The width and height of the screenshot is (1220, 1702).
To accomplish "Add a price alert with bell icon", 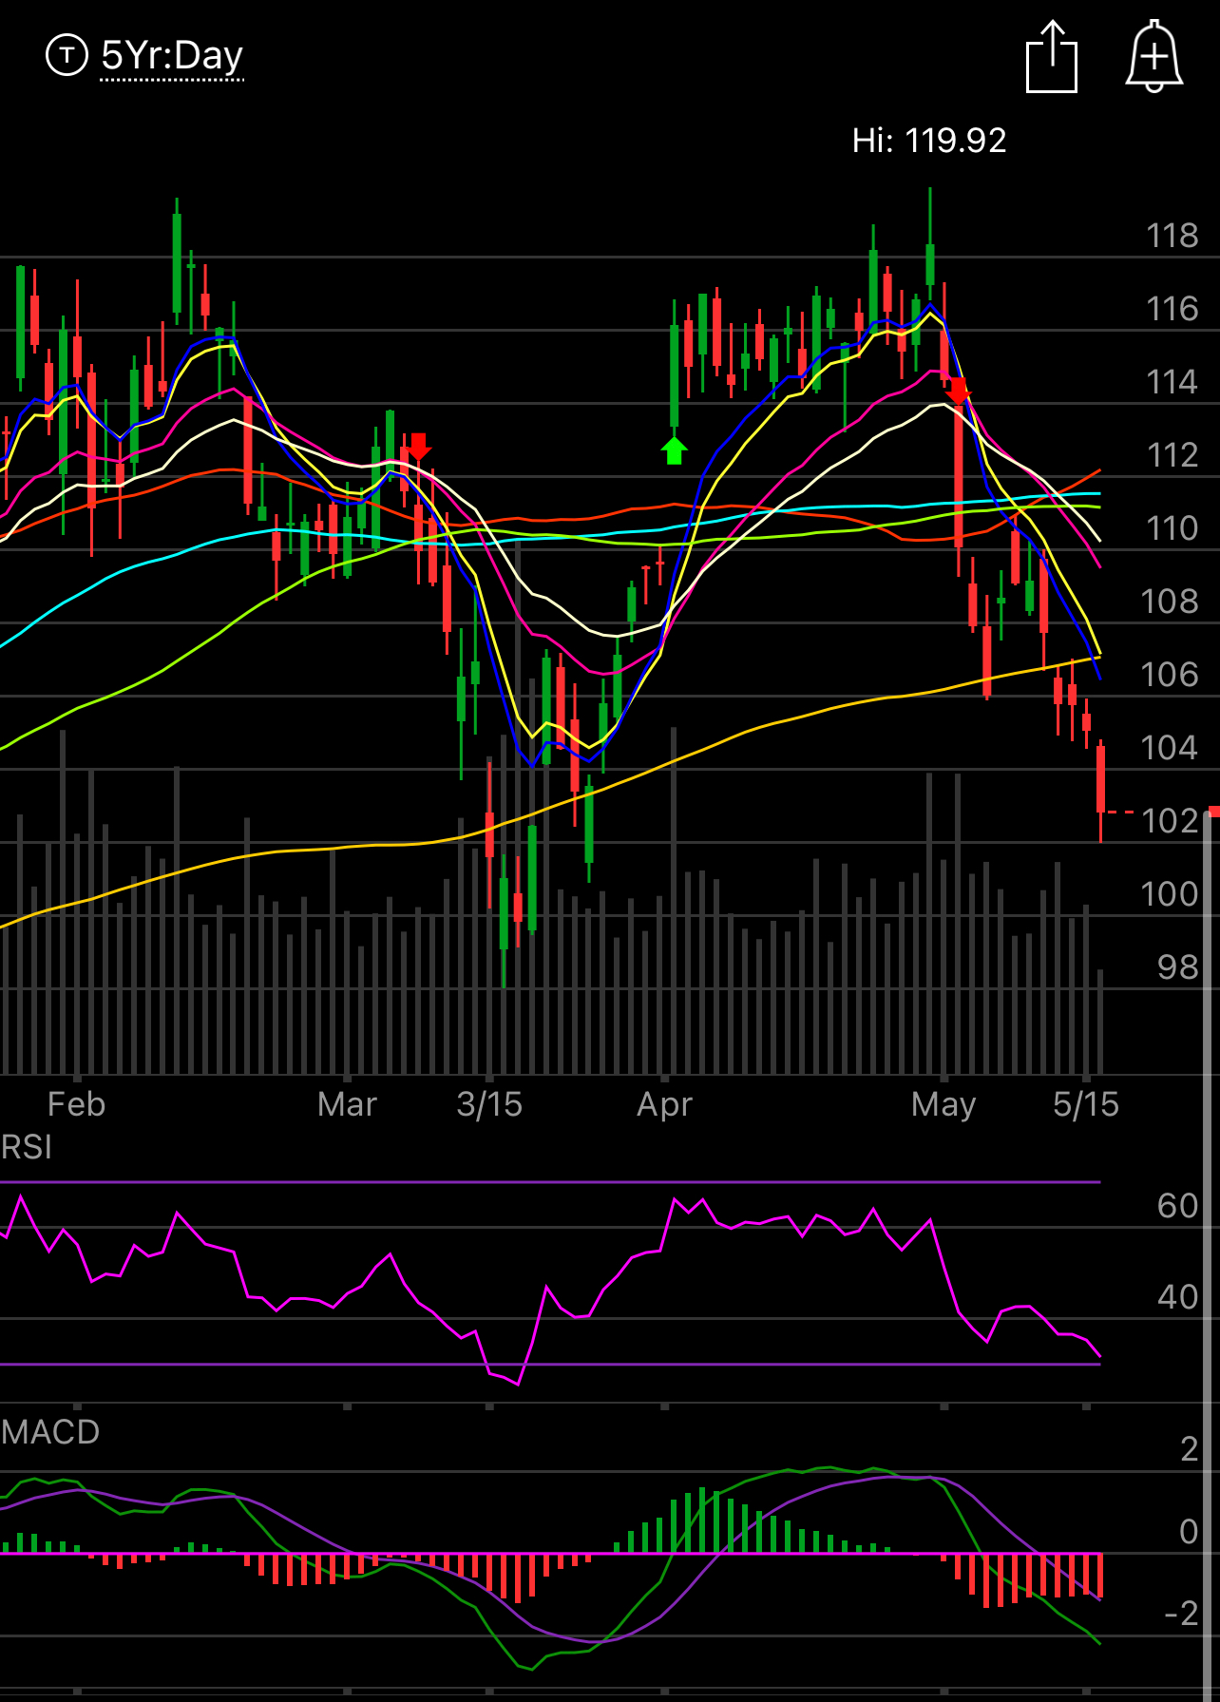I will tap(1154, 56).
